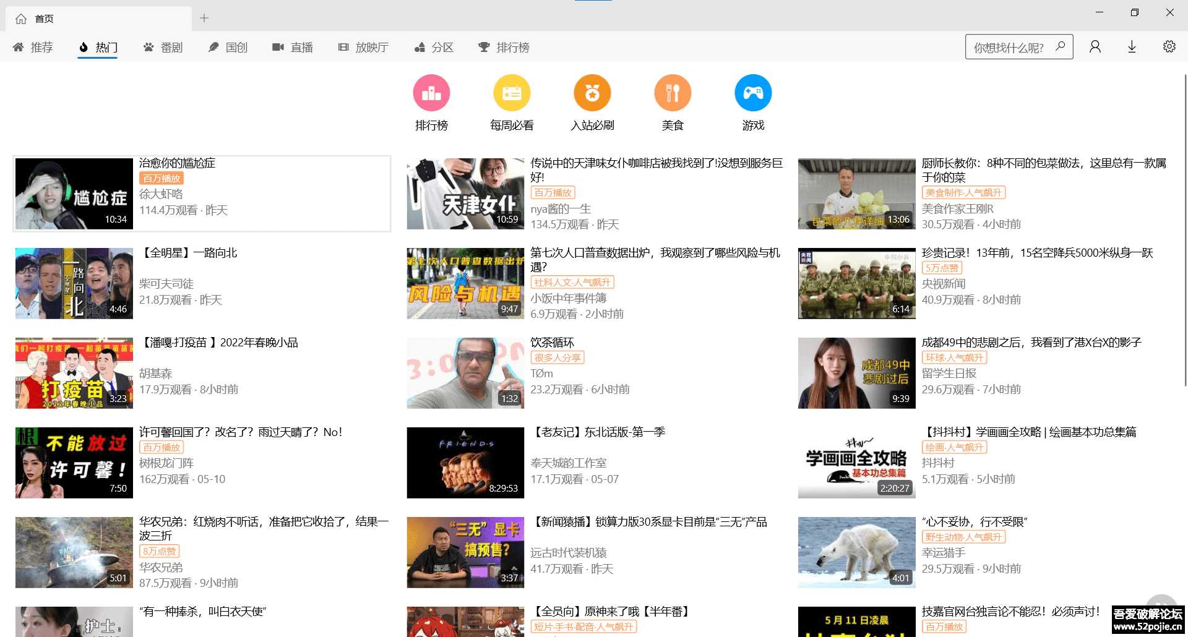Switch to the 直播 section
Viewport: 1188px width, 637px height.
[293, 47]
